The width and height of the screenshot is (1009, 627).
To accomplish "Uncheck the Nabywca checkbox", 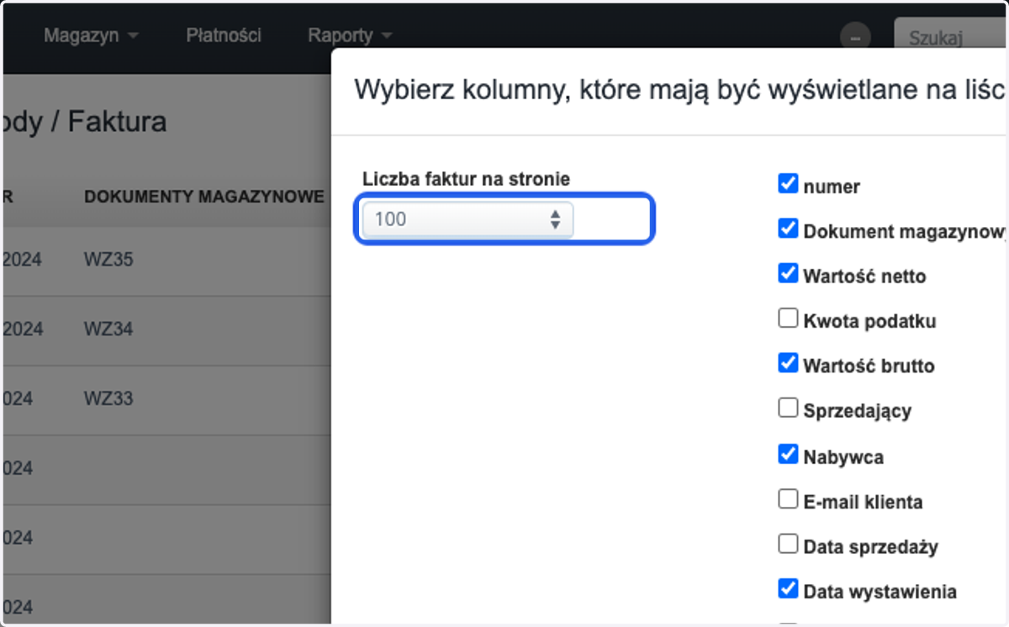I will pyautogui.click(x=788, y=454).
